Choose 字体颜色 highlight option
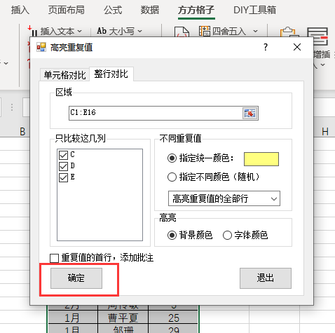Viewport: 335px width, 333px height. pos(227,235)
